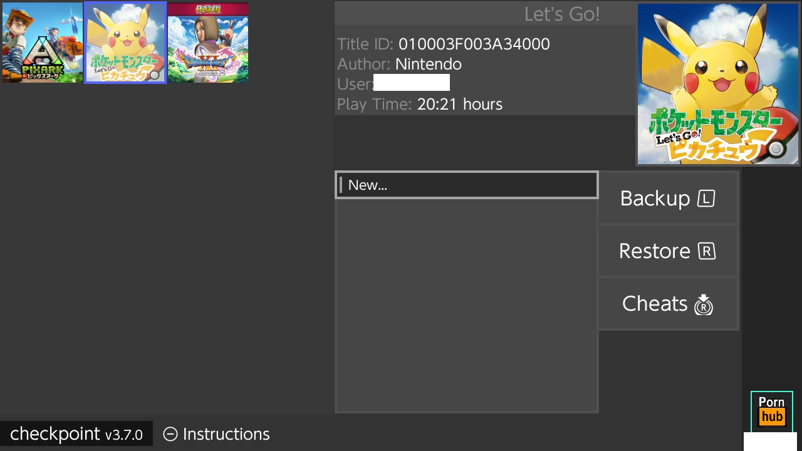Click the R shoulder button icon
Viewport: 802px width, 451px height.
pos(707,251)
